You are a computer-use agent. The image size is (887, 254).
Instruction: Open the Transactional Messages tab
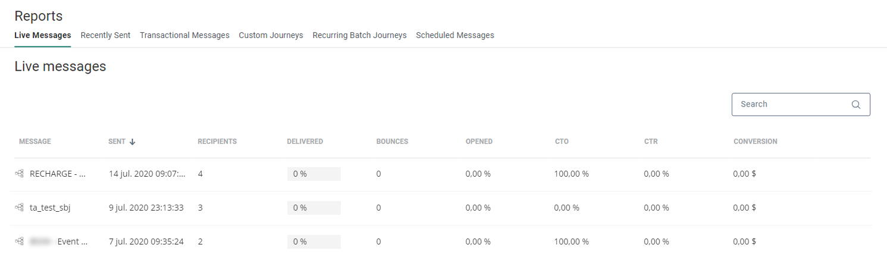pos(184,35)
